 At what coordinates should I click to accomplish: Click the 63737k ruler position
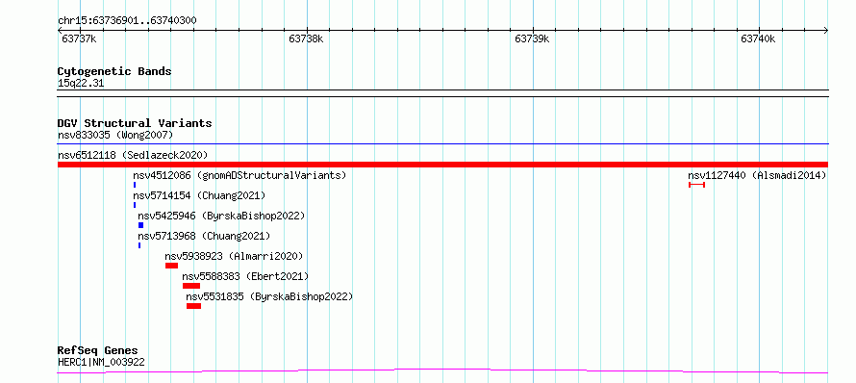[80, 38]
